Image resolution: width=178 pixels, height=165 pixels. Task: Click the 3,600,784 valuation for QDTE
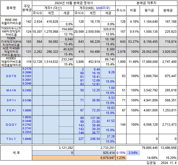pyautogui.click(x=151, y=76)
